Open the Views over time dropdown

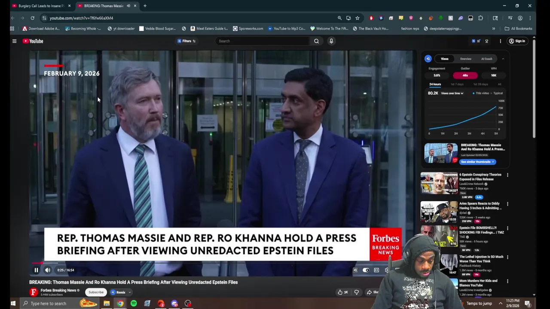click(x=452, y=93)
